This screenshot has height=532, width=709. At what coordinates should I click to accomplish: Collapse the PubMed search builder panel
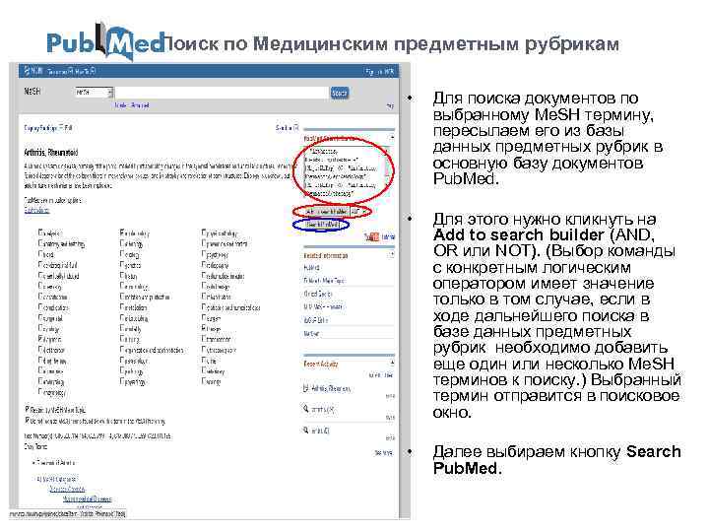pyautogui.click(x=392, y=137)
